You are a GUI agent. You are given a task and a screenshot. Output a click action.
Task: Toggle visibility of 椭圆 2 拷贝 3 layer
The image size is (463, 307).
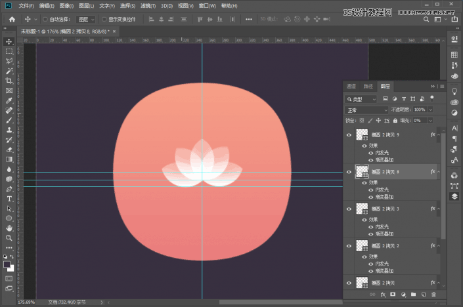point(349,209)
